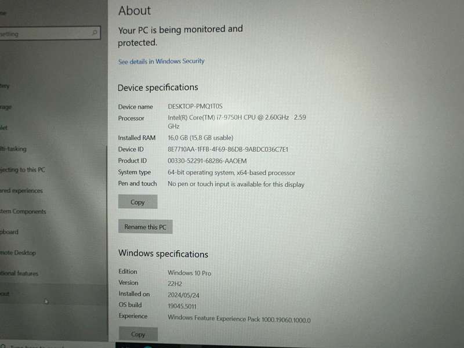Screen dimensions: 464x348
Task: Select 16.0 GB (15.8 GB usable) value
Action: click(x=200, y=137)
